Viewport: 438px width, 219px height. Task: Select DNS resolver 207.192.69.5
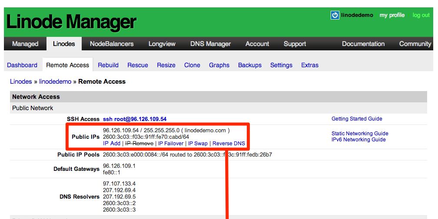point(119,197)
